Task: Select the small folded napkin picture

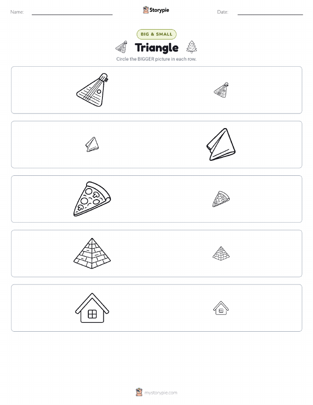Action: (92, 144)
